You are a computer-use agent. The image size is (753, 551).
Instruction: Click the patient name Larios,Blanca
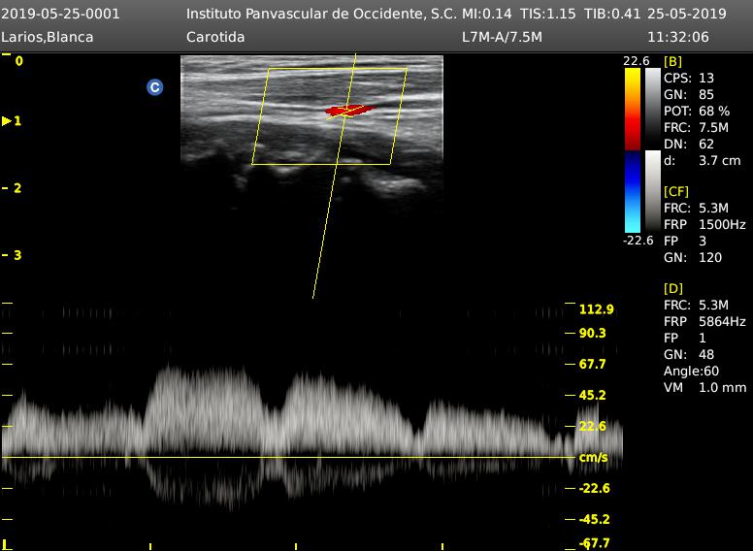tap(47, 37)
